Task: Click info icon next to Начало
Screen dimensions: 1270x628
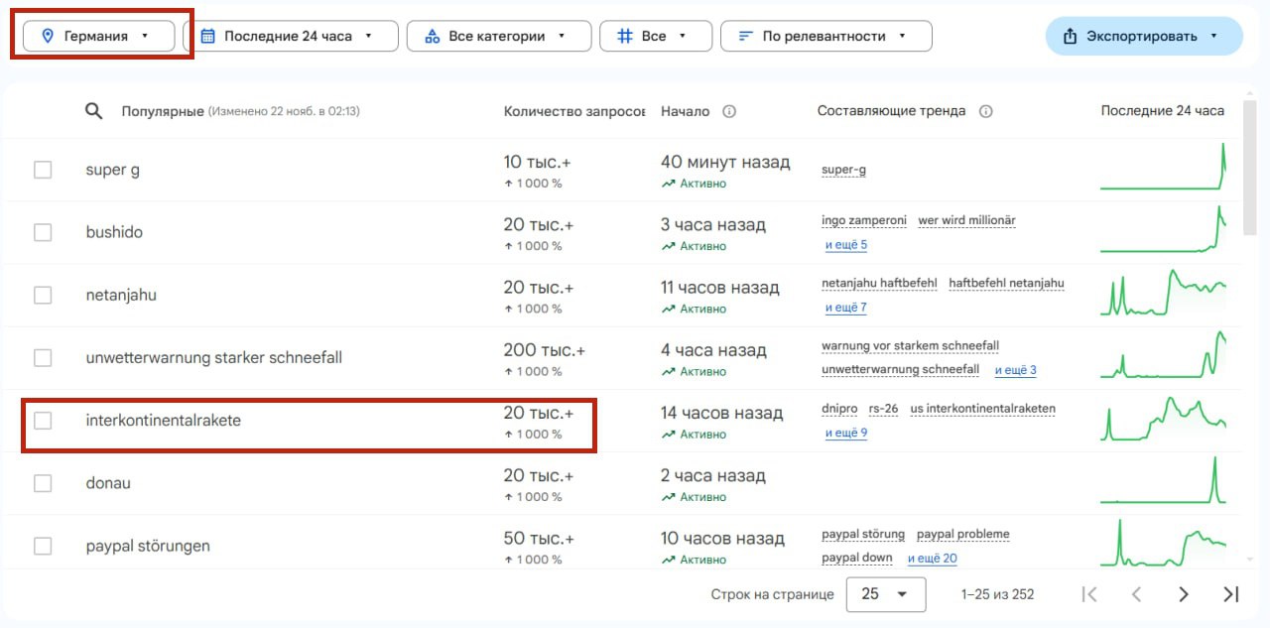Action: click(729, 111)
